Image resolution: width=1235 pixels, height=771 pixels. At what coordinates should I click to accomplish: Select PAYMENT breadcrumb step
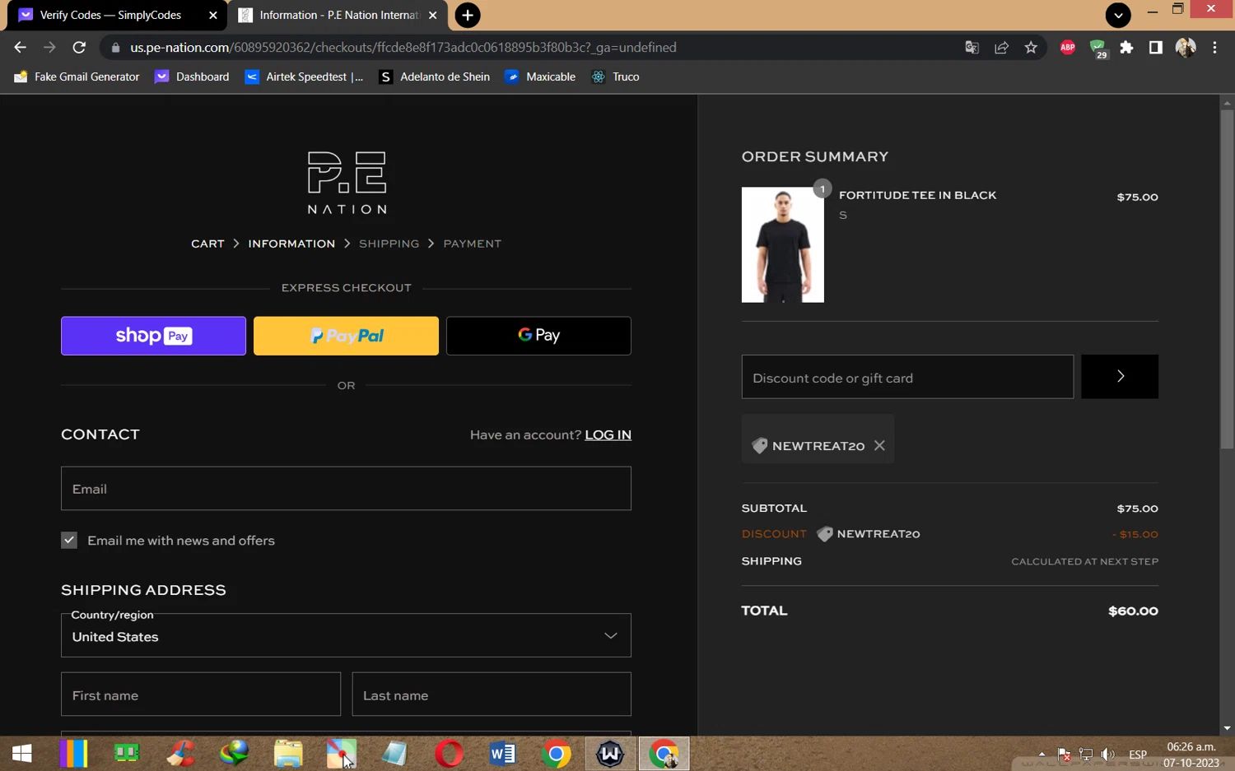pyautogui.click(x=472, y=244)
